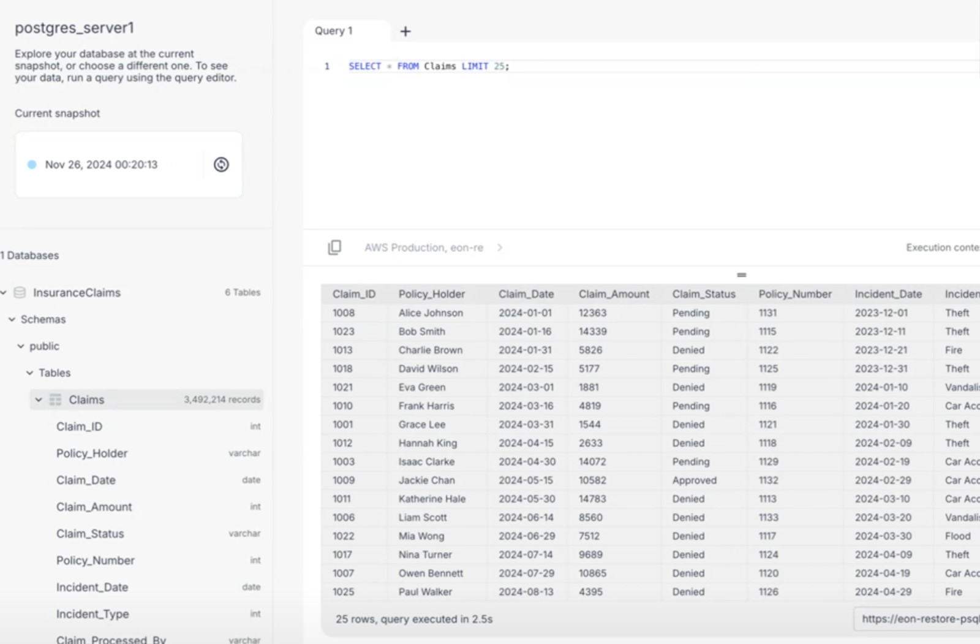Click claim ID 1008 cell
Image resolution: width=980 pixels, height=644 pixels.
[344, 313]
